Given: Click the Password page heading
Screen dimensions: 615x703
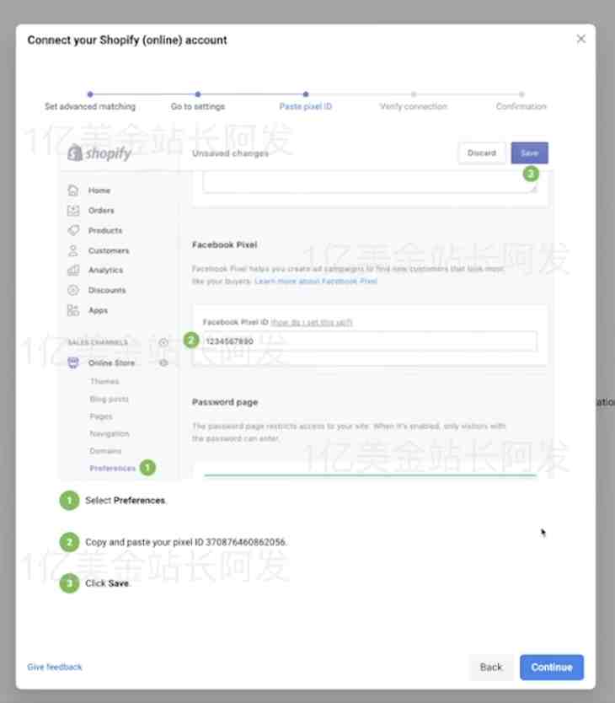Looking at the screenshot, I should point(225,402).
